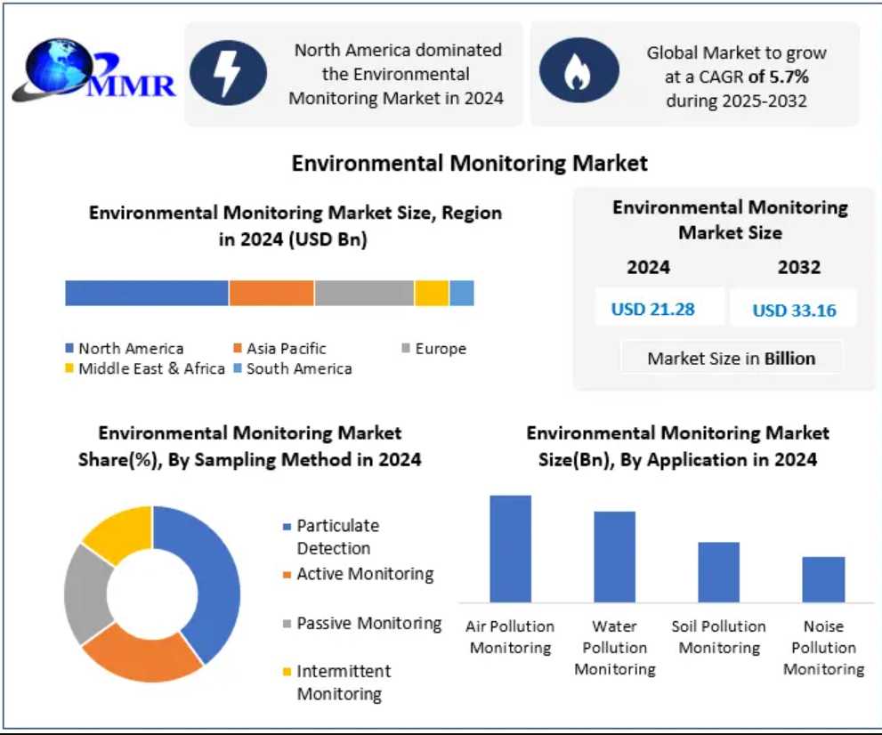This screenshot has height=735, width=882.
Task: Click the orange Active Monitoring donut segment
Action: (x=142, y=657)
